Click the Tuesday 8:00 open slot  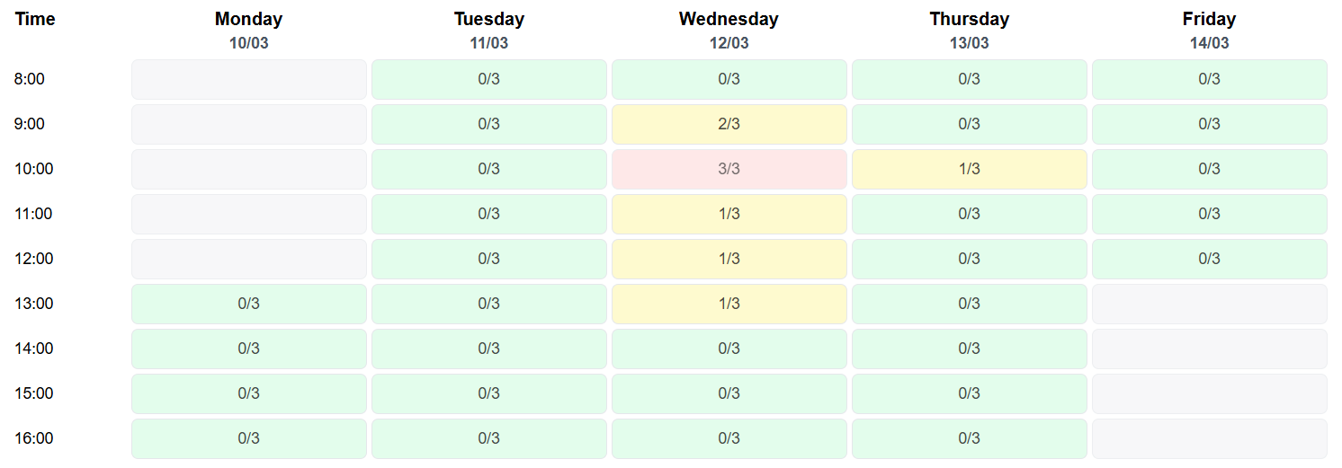[488, 79]
